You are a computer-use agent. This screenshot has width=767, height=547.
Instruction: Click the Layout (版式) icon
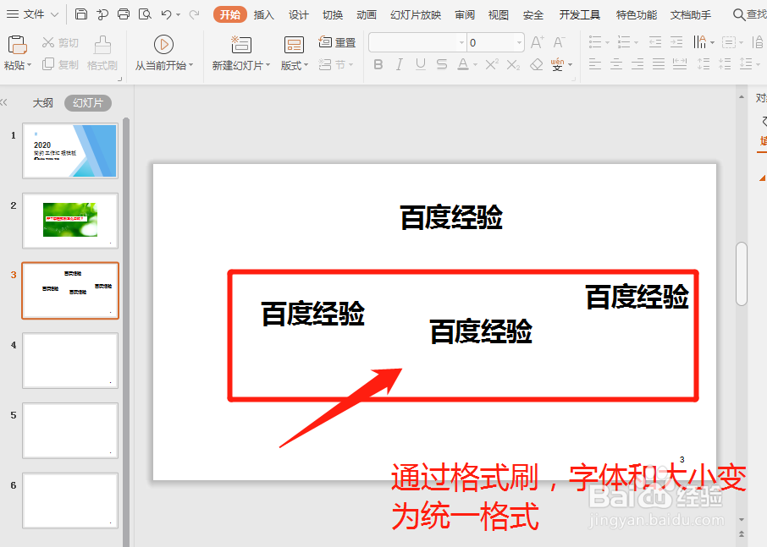pos(294,45)
